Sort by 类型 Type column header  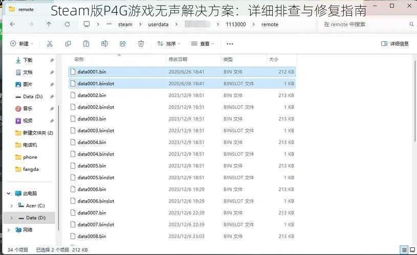pyautogui.click(x=228, y=59)
